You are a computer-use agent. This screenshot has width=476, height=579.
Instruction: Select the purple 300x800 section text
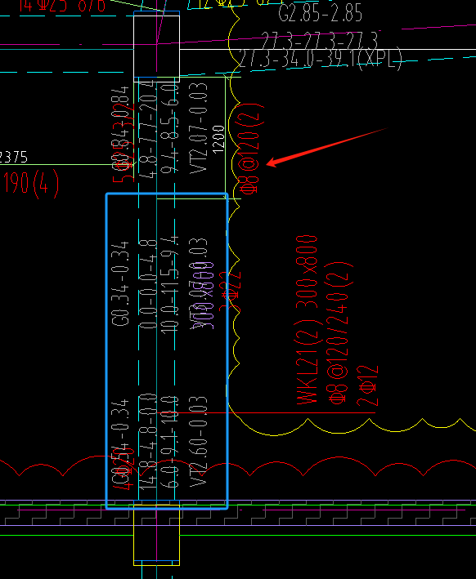point(204,296)
